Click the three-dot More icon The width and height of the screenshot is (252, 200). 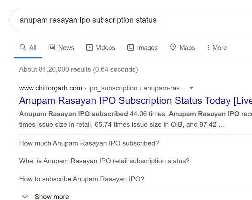pyautogui.click(x=209, y=47)
